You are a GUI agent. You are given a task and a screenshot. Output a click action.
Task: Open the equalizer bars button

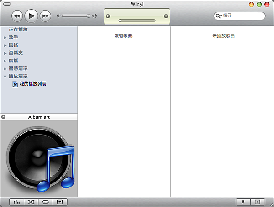(17, 202)
